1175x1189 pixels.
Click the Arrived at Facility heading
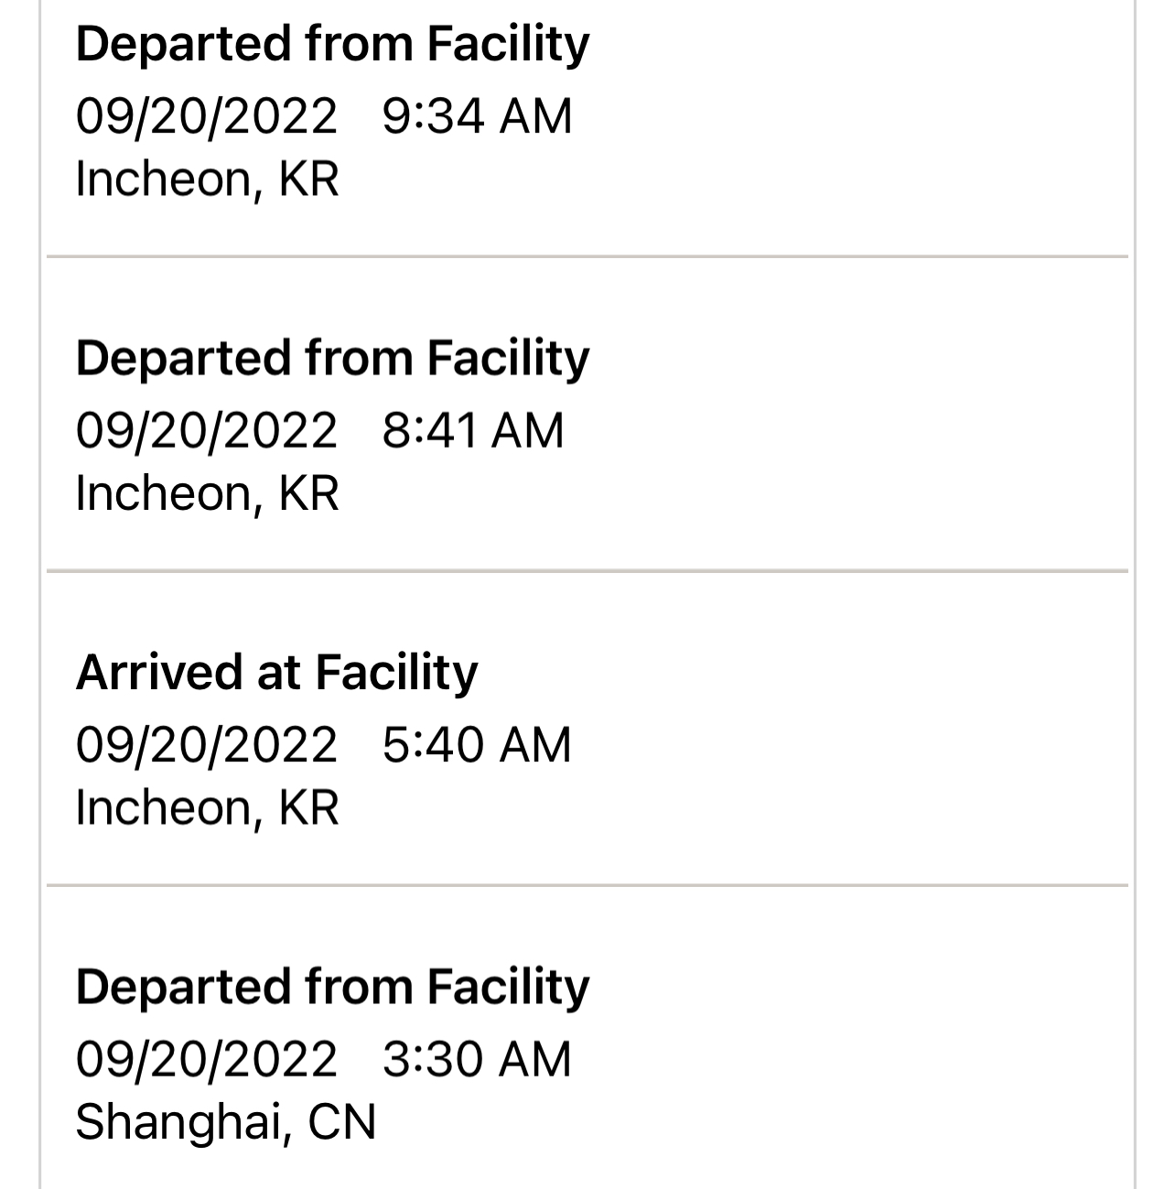coord(276,672)
